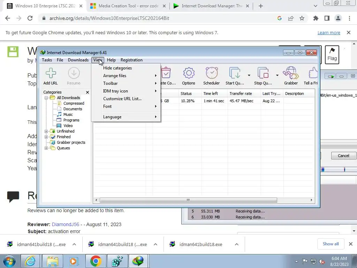This screenshot has width=357, height=268.
Task: Open Chrome three-dot menu
Action: [x=349, y=18]
